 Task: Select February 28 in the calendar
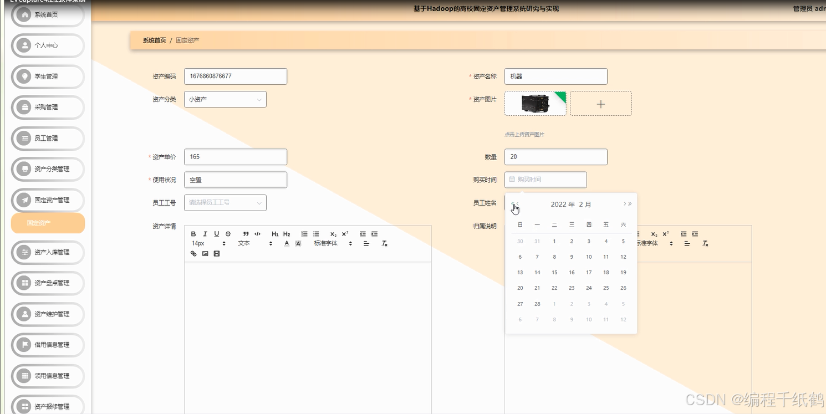click(x=537, y=304)
